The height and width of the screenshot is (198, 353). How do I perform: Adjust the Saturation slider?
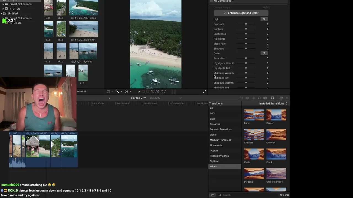(246, 58)
